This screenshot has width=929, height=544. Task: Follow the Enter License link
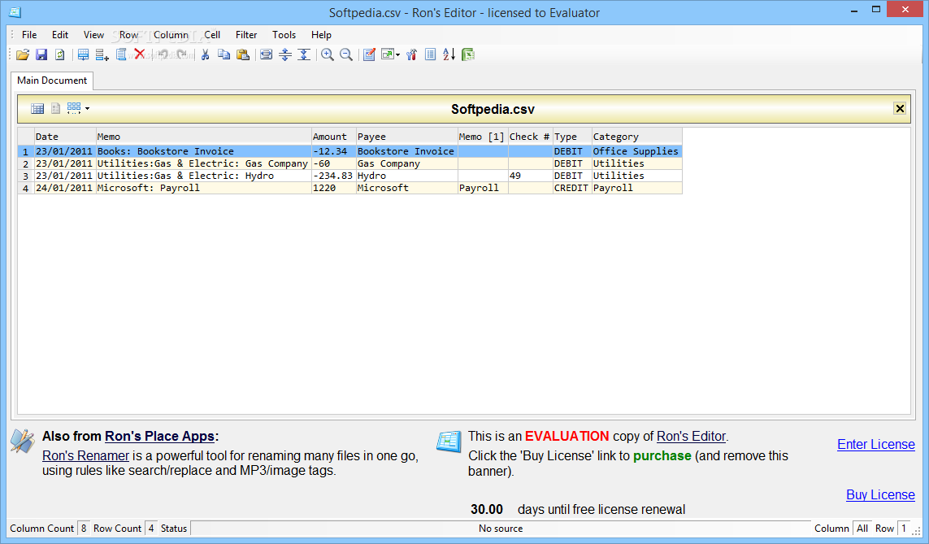pos(875,445)
